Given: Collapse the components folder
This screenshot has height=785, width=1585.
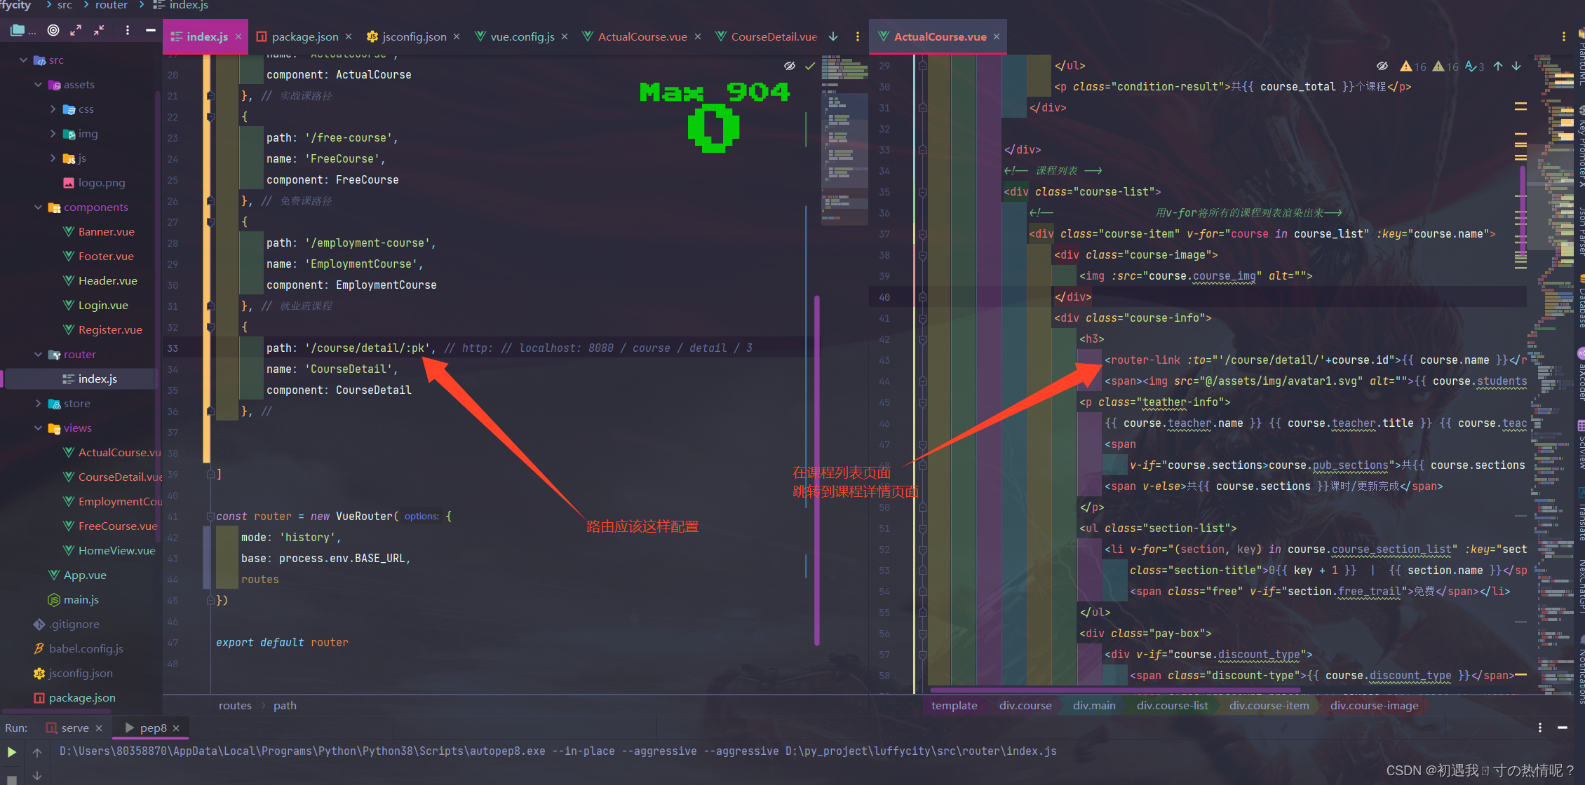Looking at the screenshot, I should pyautogui.click(x=38, y=207).
